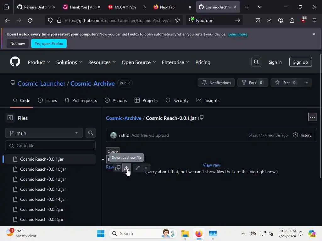Image resolution: width=322 pixels, height=241 pixels.
Task: Select Cosmic Reach-0.0.13.jar file
Action: coord(50,189)
